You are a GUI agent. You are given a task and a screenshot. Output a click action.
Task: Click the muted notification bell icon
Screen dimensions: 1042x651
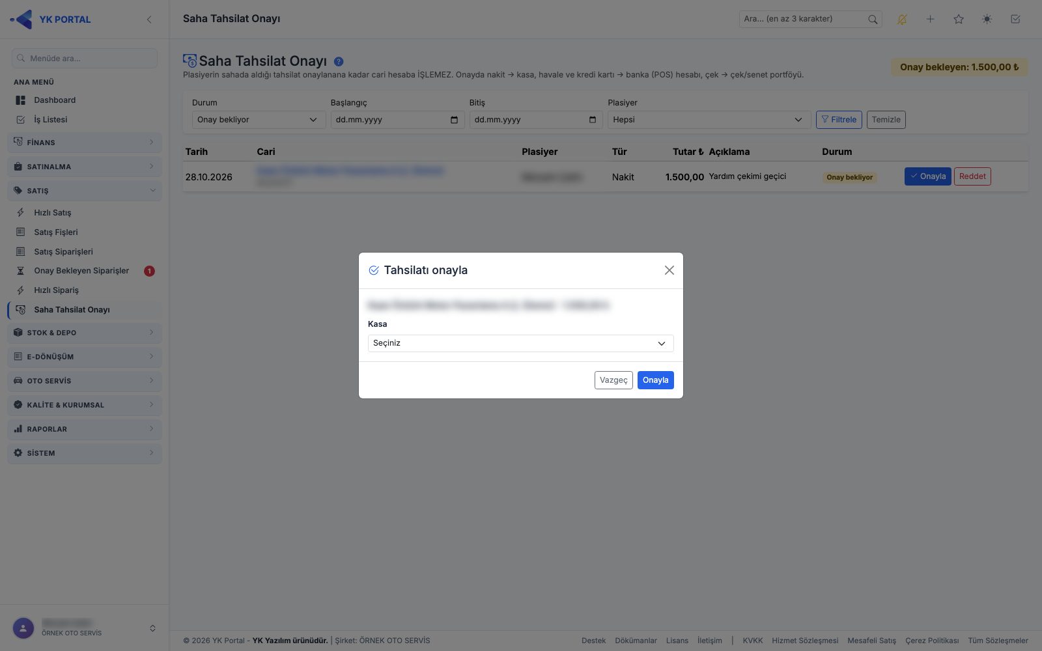[x=902, y=20]
